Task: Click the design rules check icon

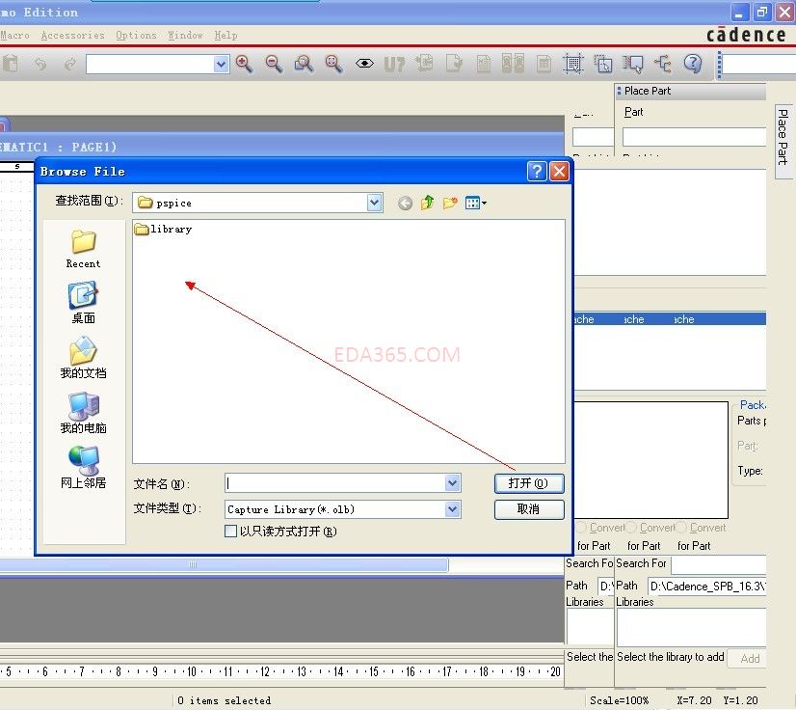Action: [454, 64]
